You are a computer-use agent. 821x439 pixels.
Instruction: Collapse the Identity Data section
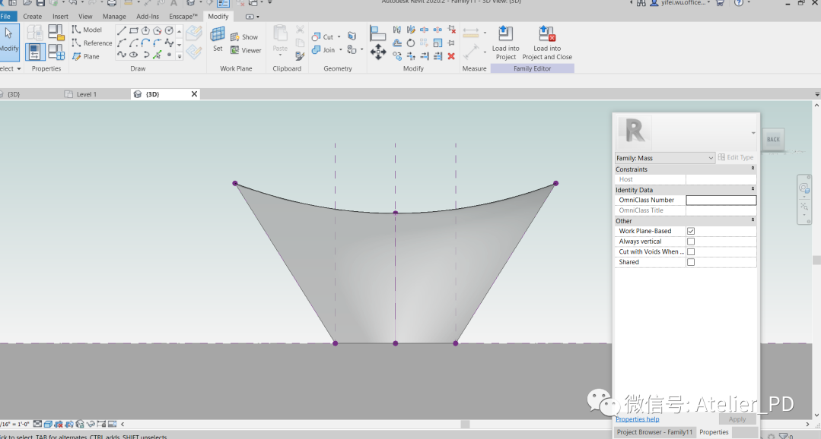pos(753,188)
